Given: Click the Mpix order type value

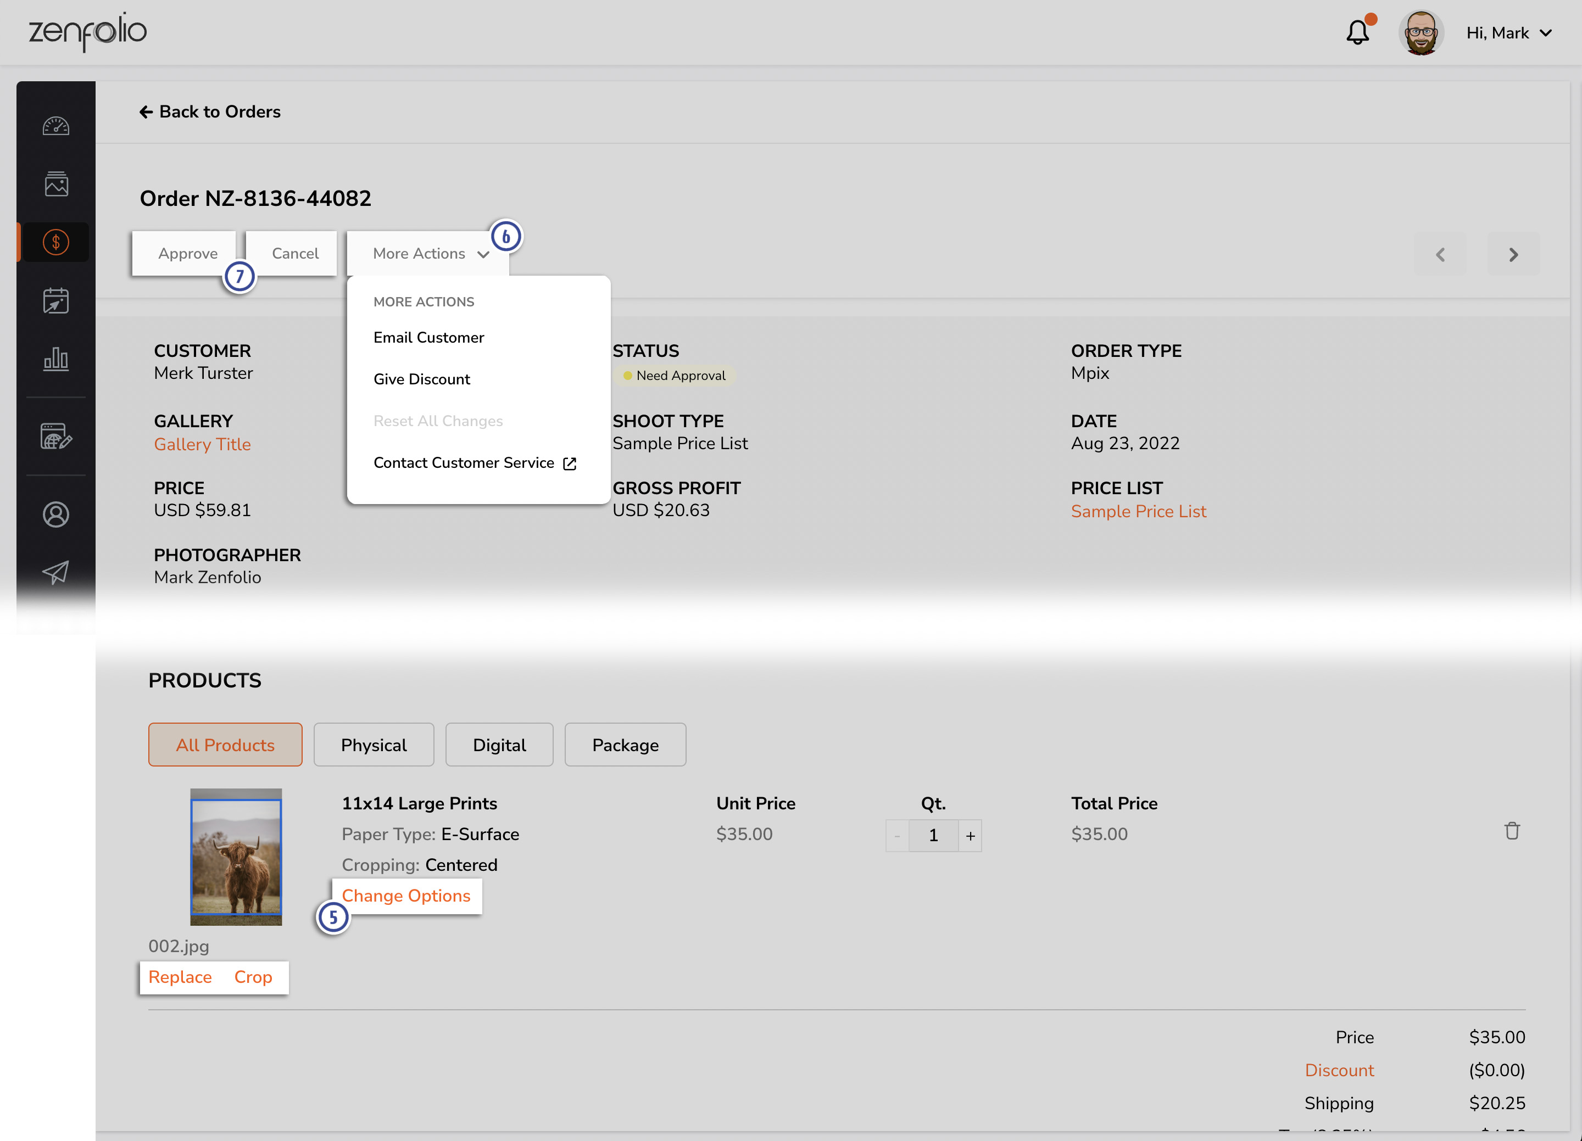Looking at the screenshot, I should [x=1090, y=373].
